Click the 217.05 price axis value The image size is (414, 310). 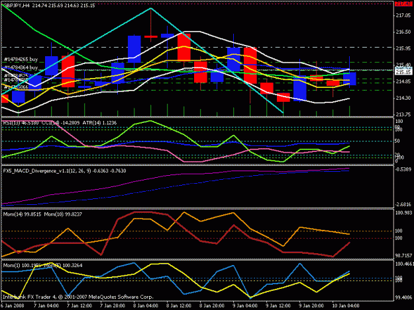pyautogui.click(x=403, y=16)
